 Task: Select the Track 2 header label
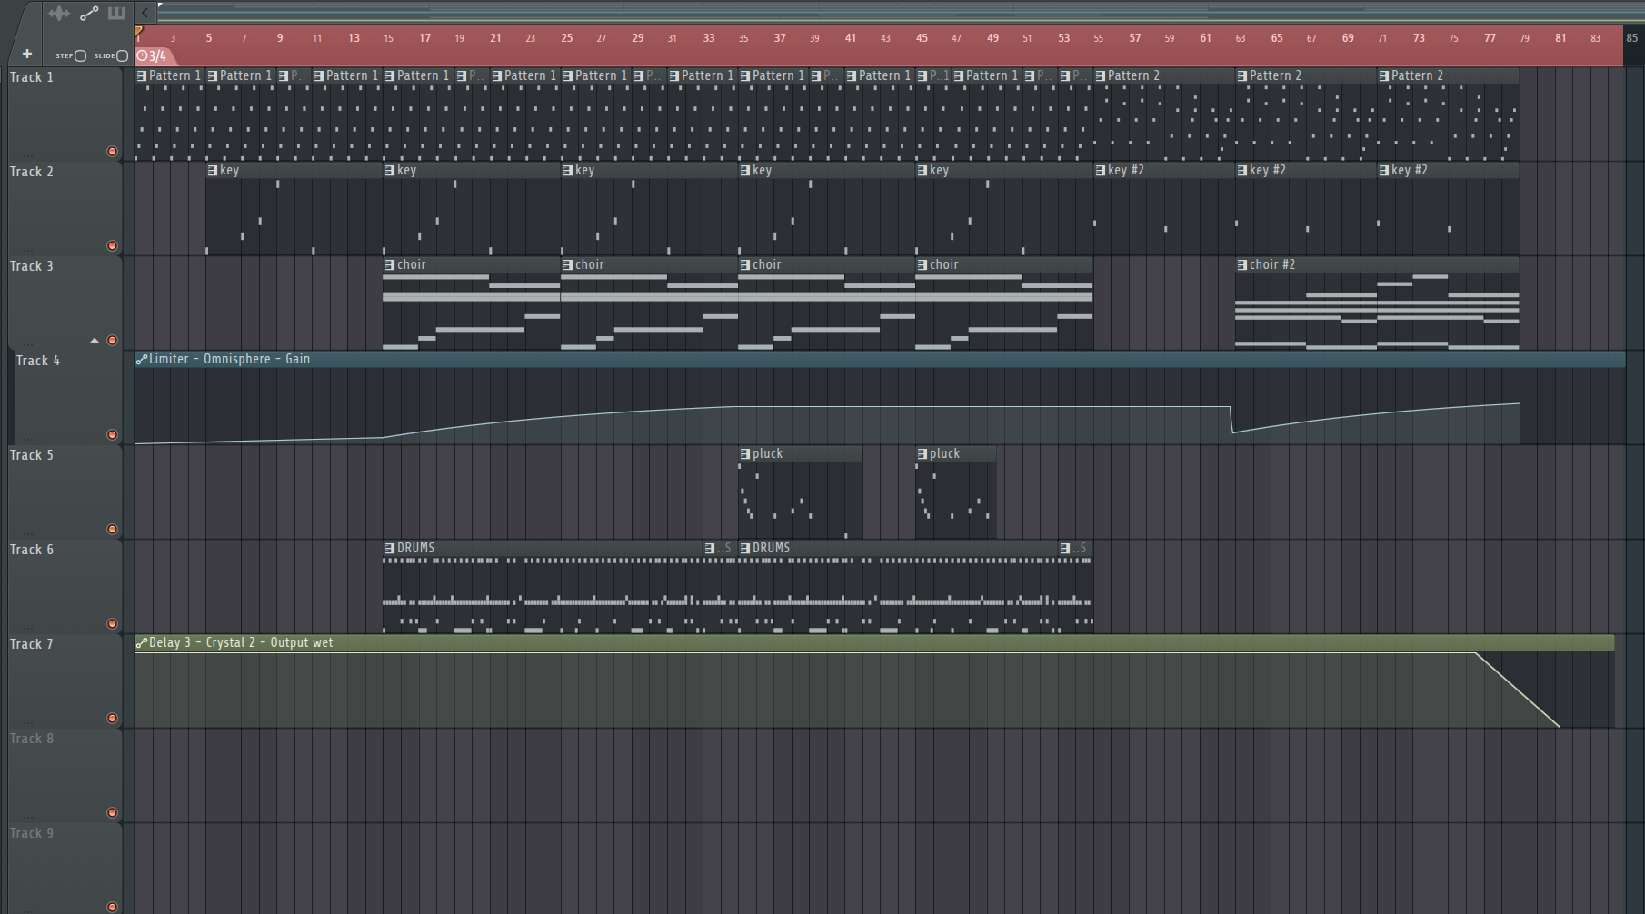pyautogui.click(x=32, y=172)
